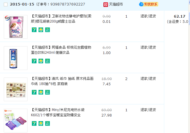Open the Miny hot water bag thumbnail
Viewport: 190px width, 133px height.
(16, 121)
